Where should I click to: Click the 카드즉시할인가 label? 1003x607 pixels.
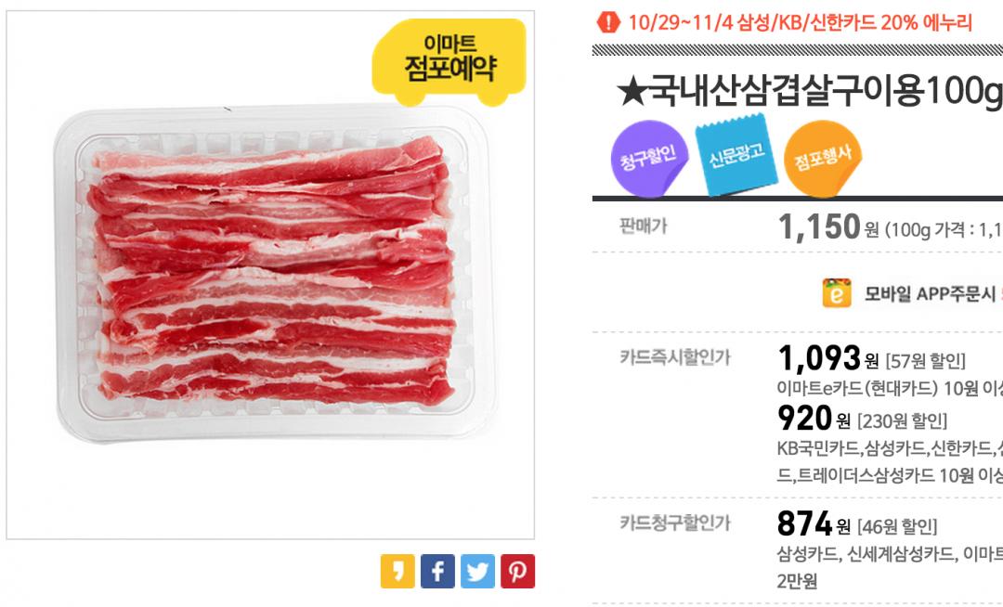pyautogui.click(x=674, y=356)
